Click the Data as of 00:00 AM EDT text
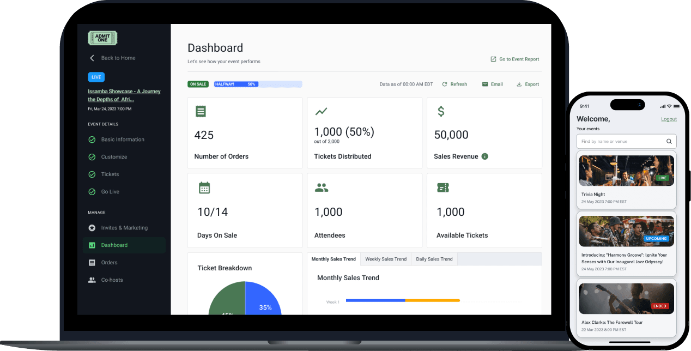 click(x=407, y=84)
